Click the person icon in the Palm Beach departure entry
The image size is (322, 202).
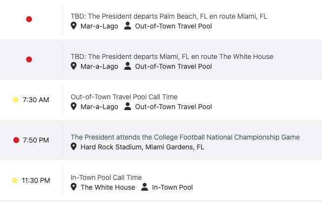(128, 26)
